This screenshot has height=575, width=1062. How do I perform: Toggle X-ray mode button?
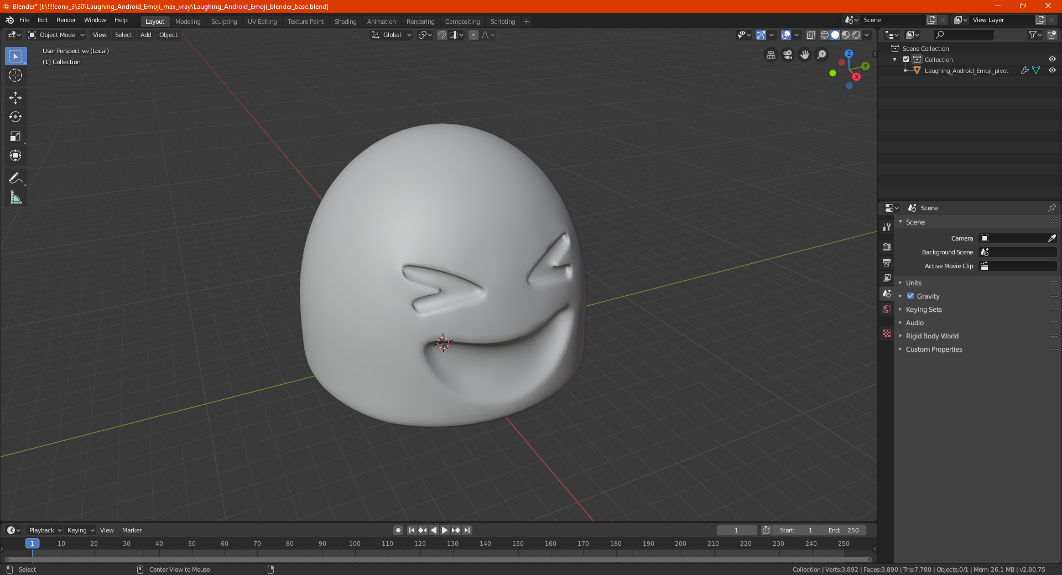click(810, 35)
